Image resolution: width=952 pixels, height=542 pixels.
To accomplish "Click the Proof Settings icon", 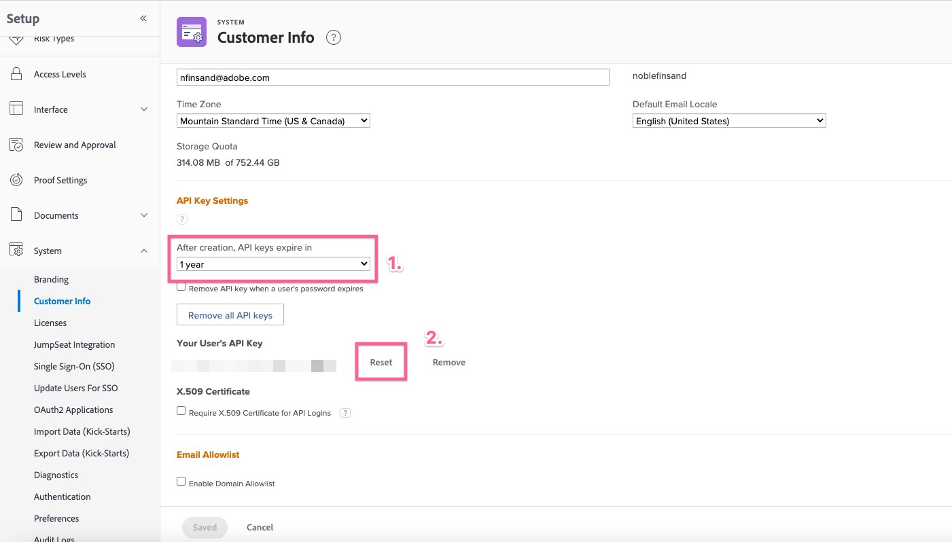I will [16, 180].
